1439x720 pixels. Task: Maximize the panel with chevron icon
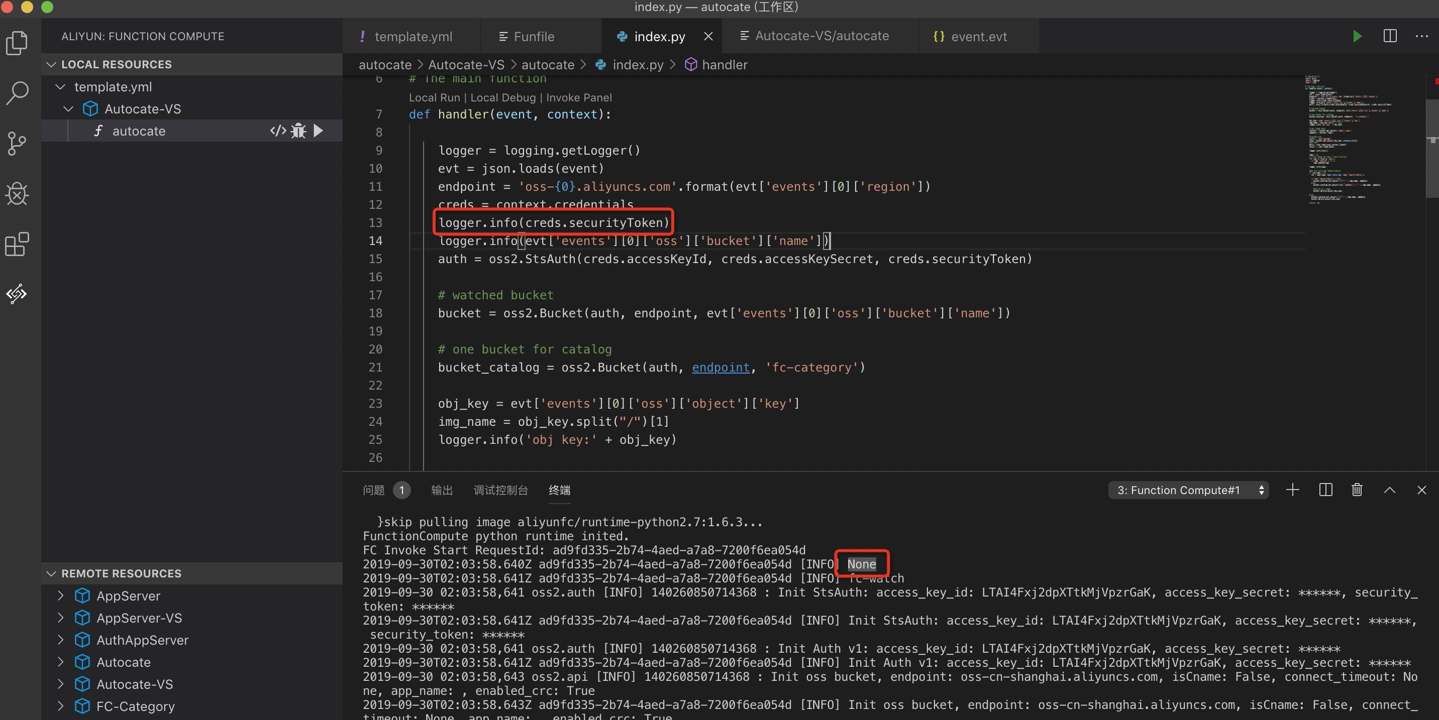coord(1389,490)
